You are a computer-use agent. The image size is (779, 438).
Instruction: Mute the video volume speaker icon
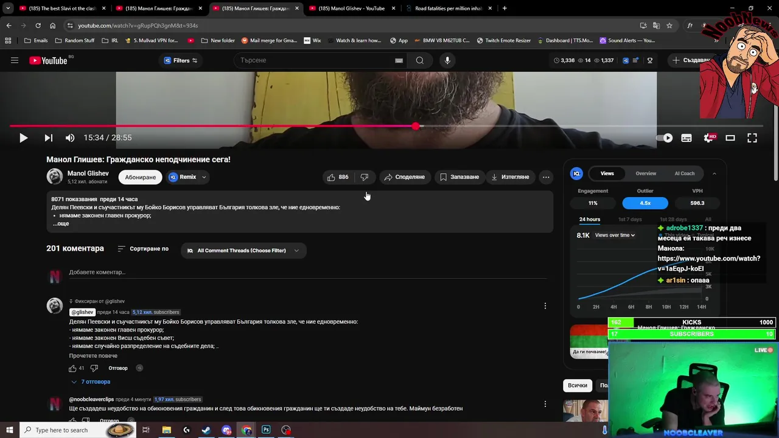[x=70, y=138]
